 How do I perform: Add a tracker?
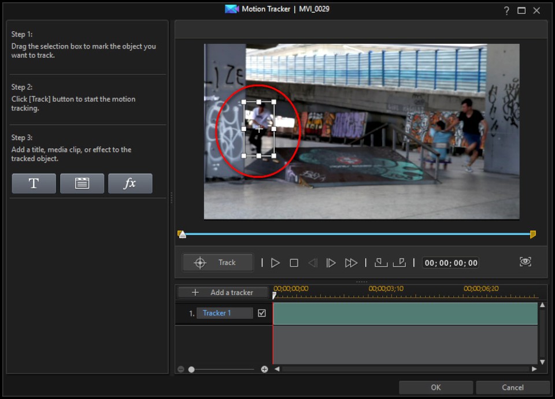223,292
